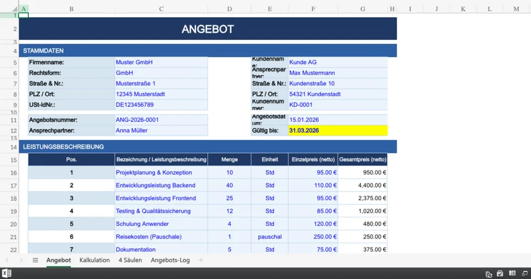Click the shopping bag checkmark icon
Image resolution: width=531 pixels, height=279 pixels.
point(500,273)
